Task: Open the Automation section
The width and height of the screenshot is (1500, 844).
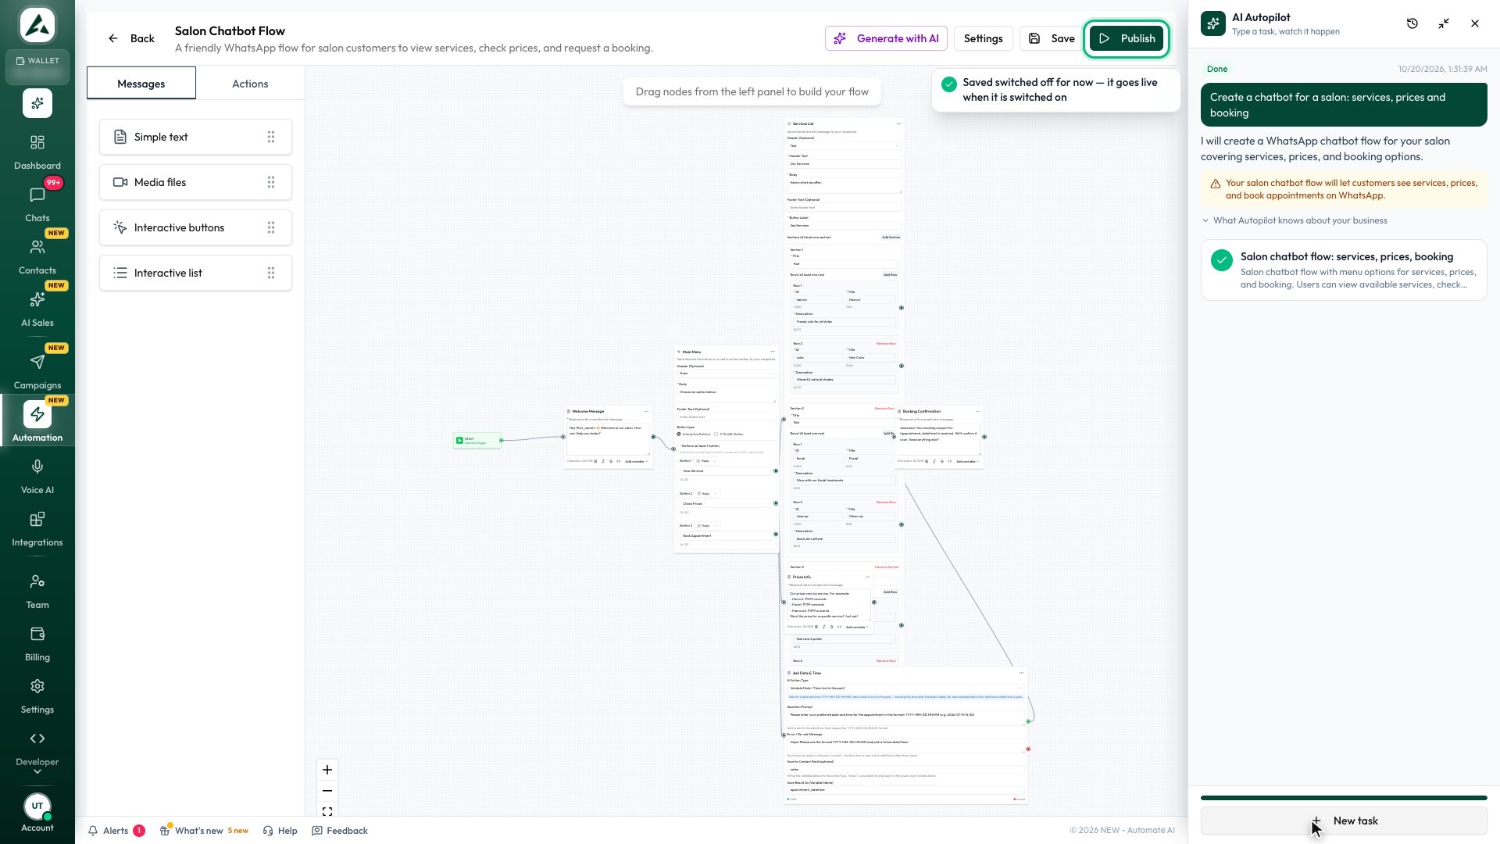Action: 37,420
